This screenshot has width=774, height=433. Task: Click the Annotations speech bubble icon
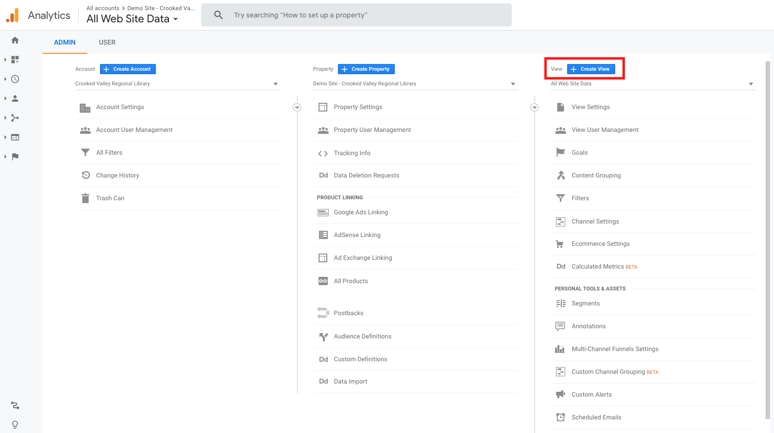pyautogui.click(x=560, y=326)
